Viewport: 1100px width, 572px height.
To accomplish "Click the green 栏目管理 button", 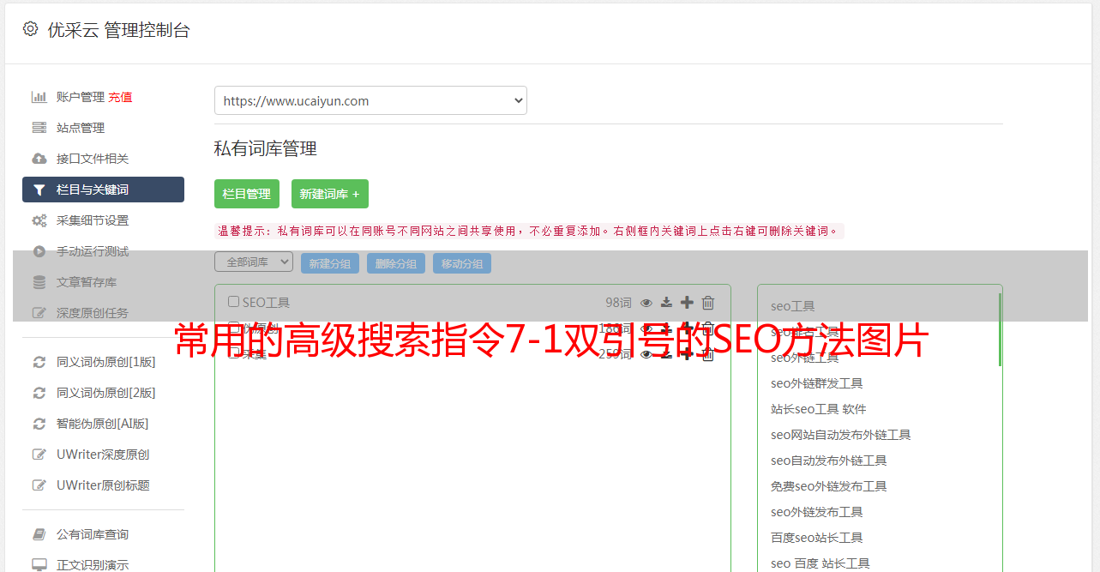I will tap(247, 194).
